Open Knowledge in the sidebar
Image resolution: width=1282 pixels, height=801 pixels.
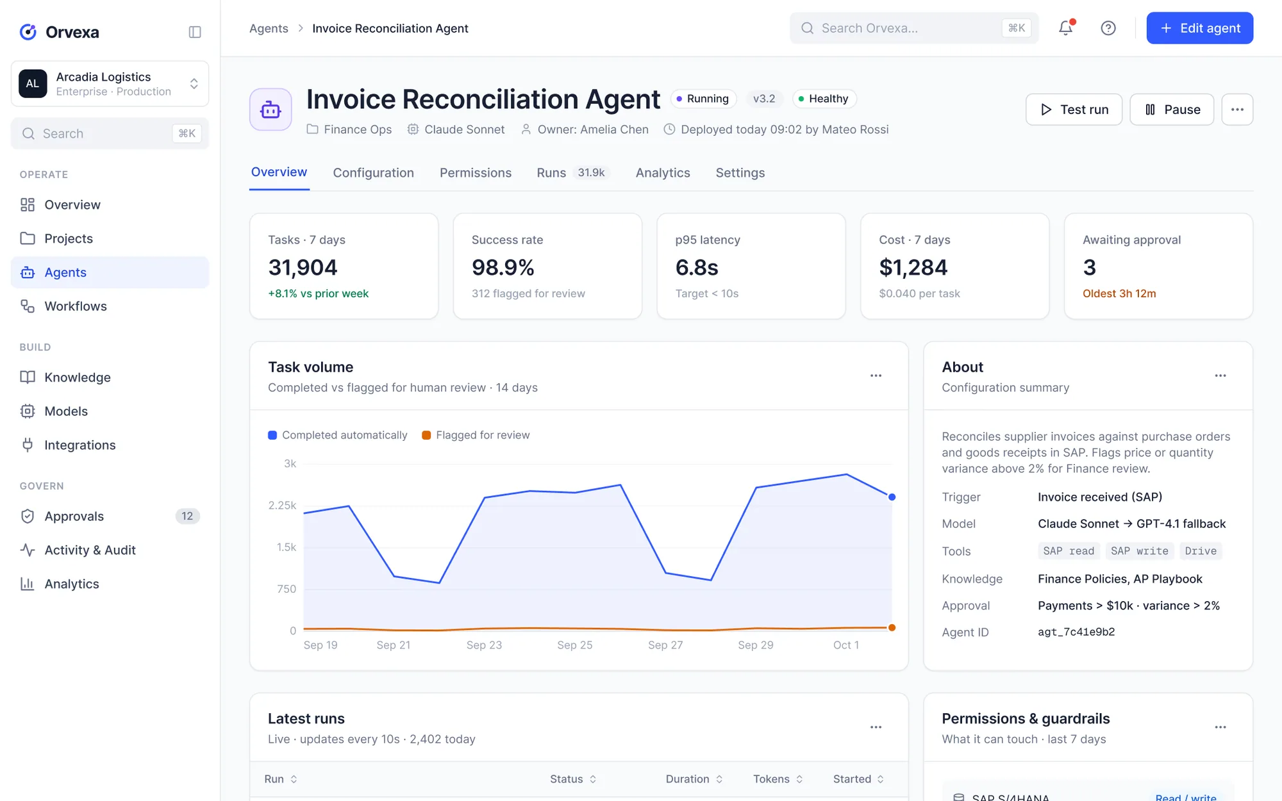coord(110,377)
